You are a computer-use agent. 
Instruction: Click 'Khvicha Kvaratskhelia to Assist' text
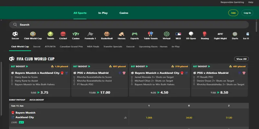[x=95, y=81]
